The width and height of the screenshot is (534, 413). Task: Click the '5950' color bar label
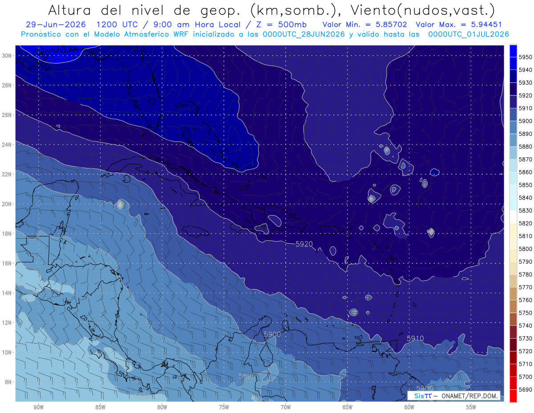click(525, 57)
